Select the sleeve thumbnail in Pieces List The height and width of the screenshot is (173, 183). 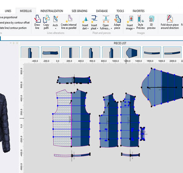(132, 53)
